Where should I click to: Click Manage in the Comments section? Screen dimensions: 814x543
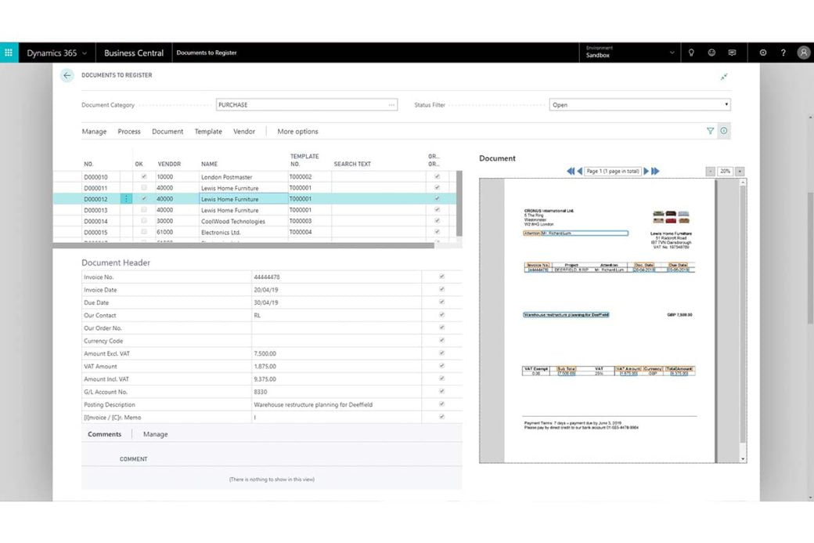[x=155, y=434]
